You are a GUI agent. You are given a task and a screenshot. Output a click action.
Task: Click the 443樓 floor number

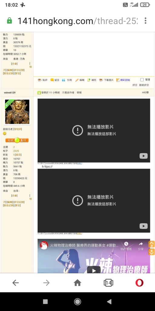146,92
